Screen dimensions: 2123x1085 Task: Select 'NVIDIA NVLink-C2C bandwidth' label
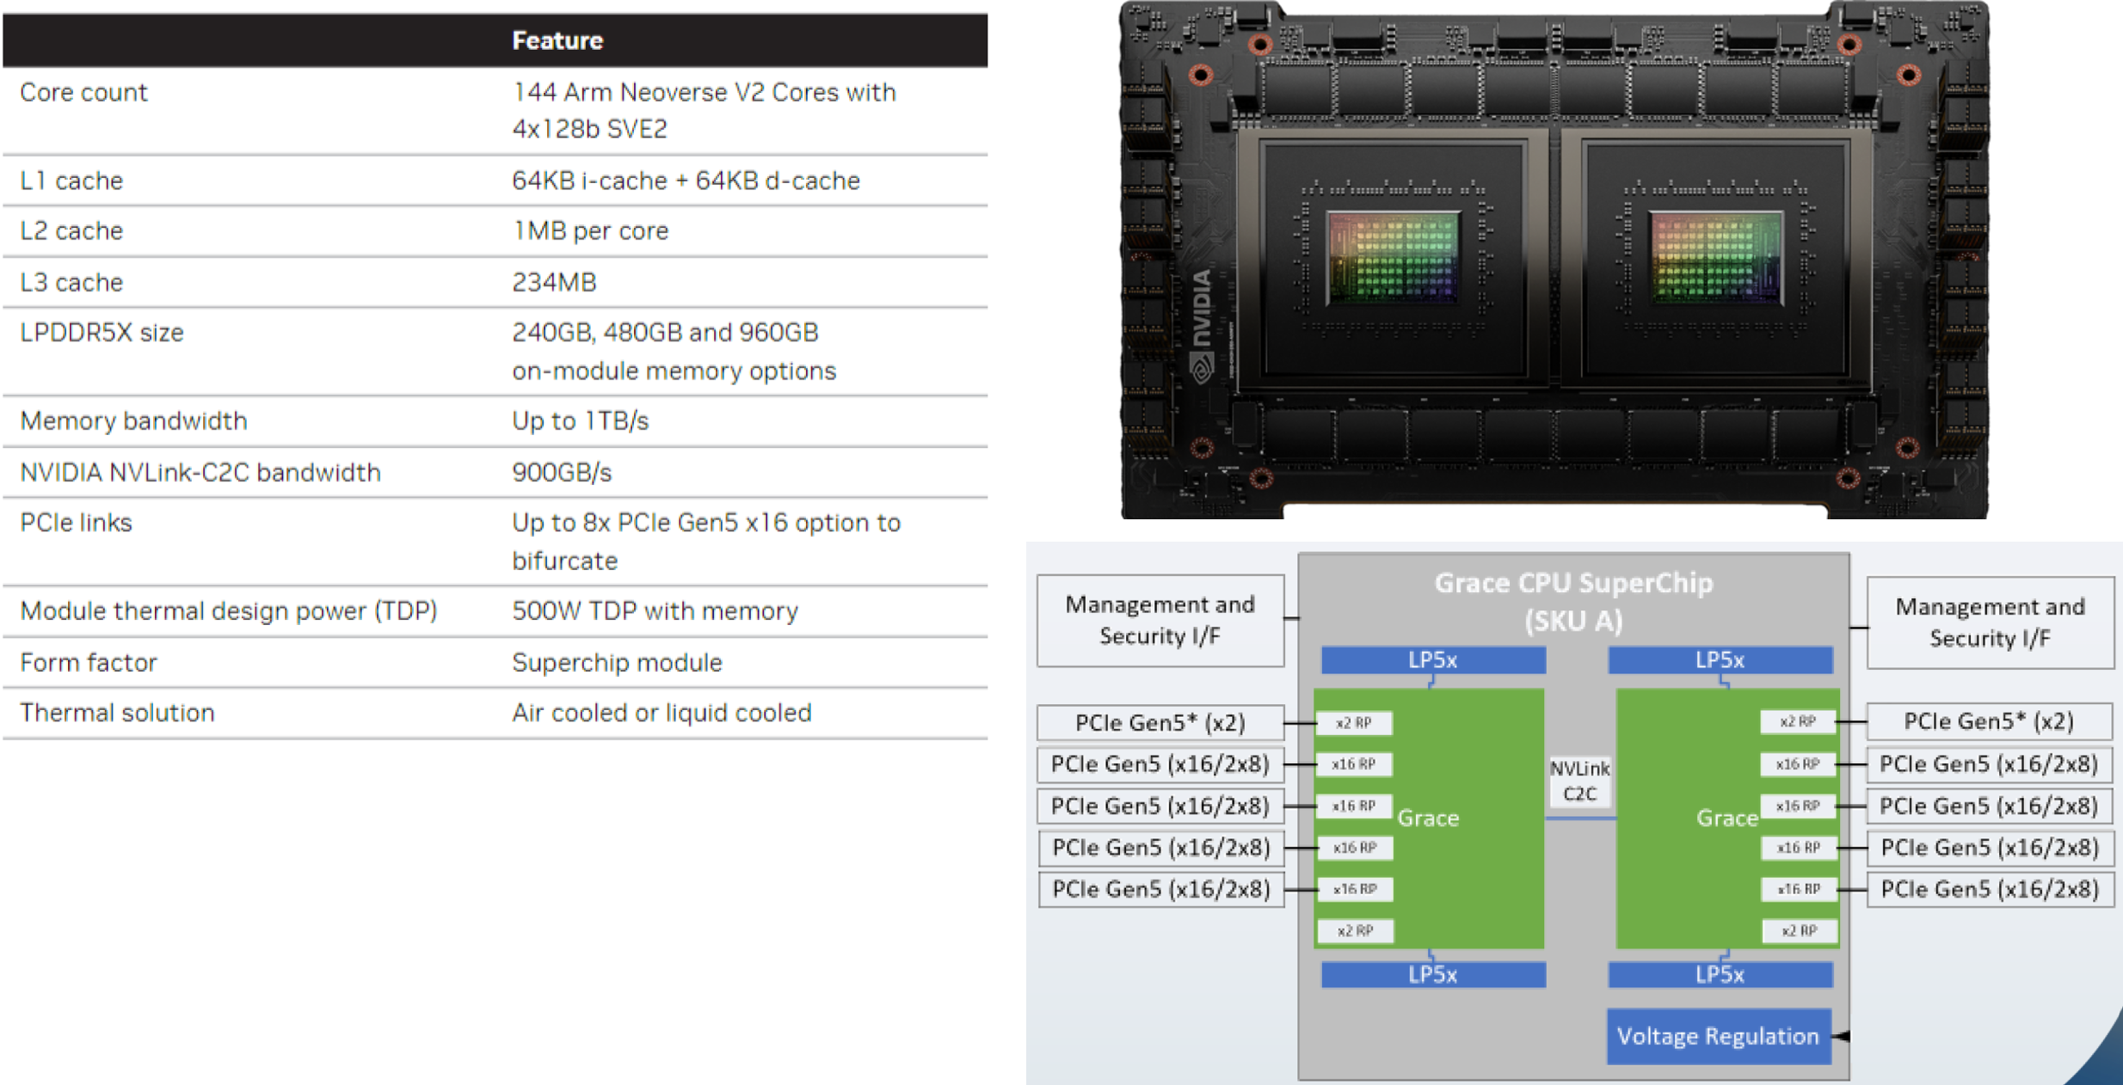point(200,473)
